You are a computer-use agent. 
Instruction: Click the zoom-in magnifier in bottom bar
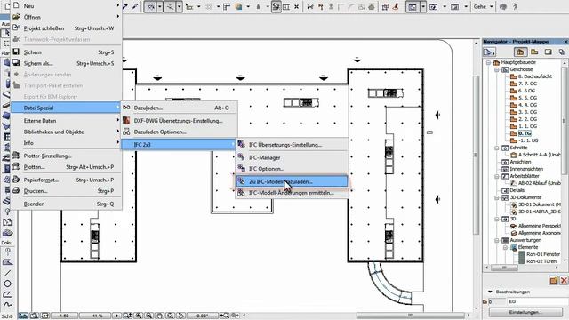coord(139,316)
